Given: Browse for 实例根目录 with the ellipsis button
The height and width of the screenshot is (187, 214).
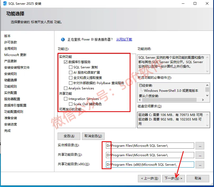Looking at the screenshot, I should [200, 146].
